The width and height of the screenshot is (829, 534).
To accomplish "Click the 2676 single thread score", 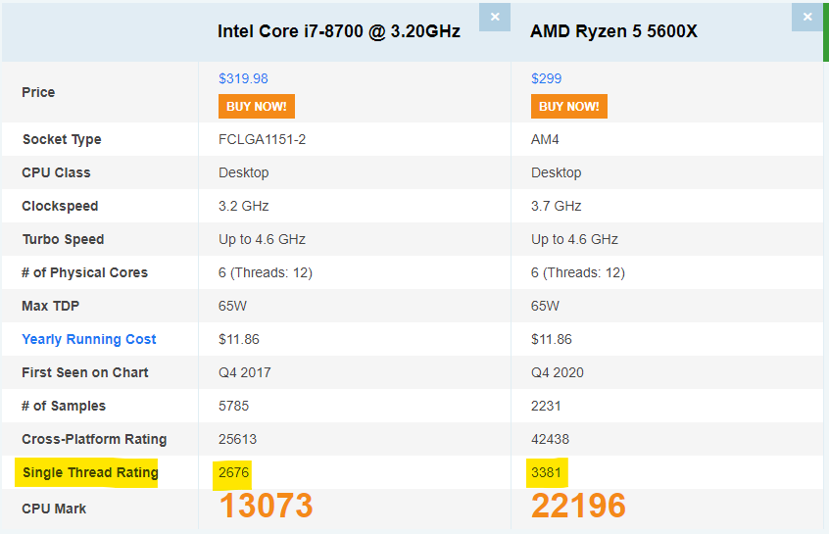I will coord(233,472).
